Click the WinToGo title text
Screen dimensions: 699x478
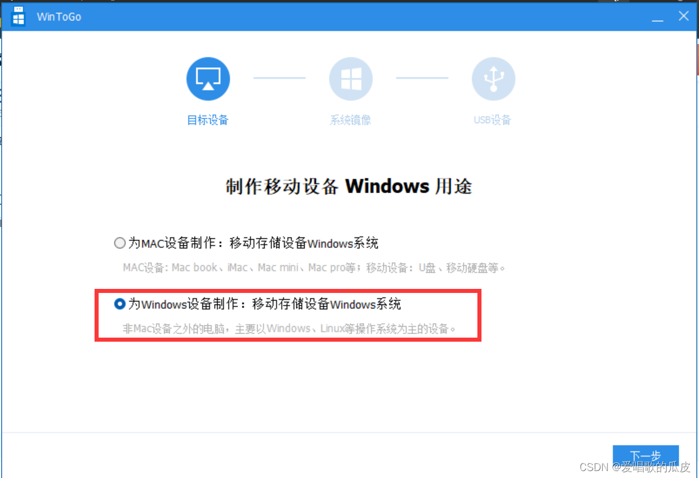59,17
